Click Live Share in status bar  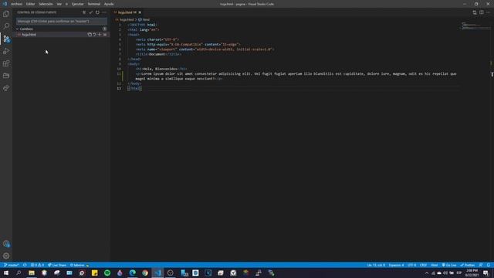[57, 265]
